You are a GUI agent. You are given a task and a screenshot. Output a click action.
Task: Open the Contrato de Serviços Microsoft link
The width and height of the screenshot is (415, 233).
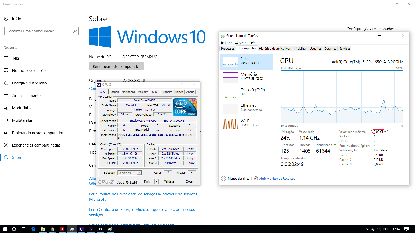tap(142, 212)
